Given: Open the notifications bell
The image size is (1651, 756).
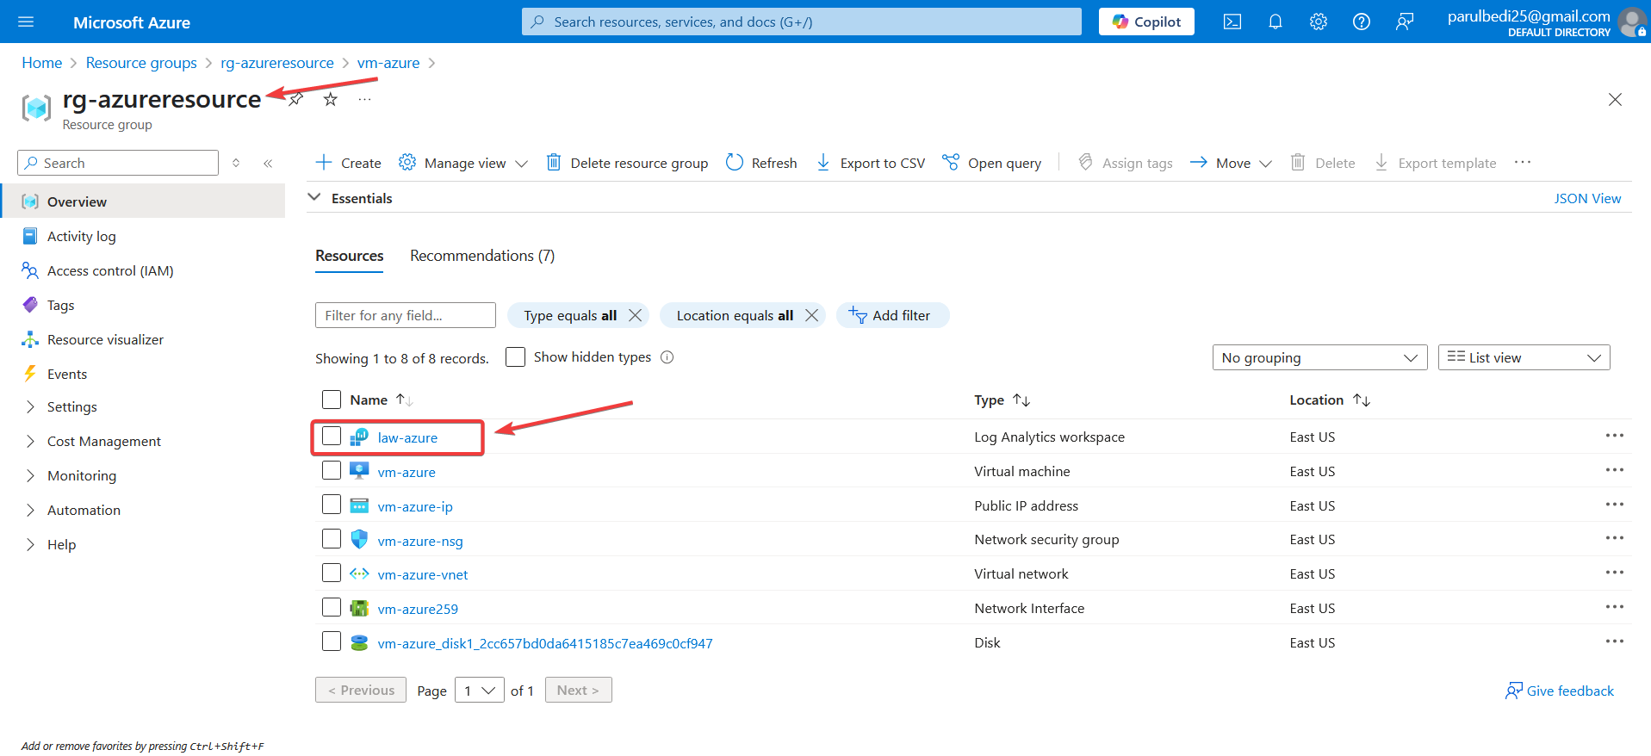Looking at the screenshot, I should [1275, 22].
